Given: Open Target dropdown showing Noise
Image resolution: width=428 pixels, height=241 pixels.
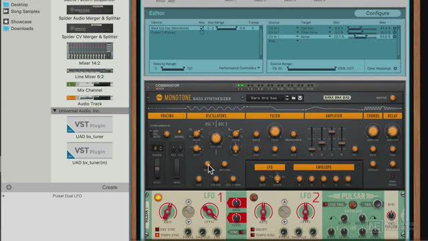Looking at the screenshot, I should point(330,37).
